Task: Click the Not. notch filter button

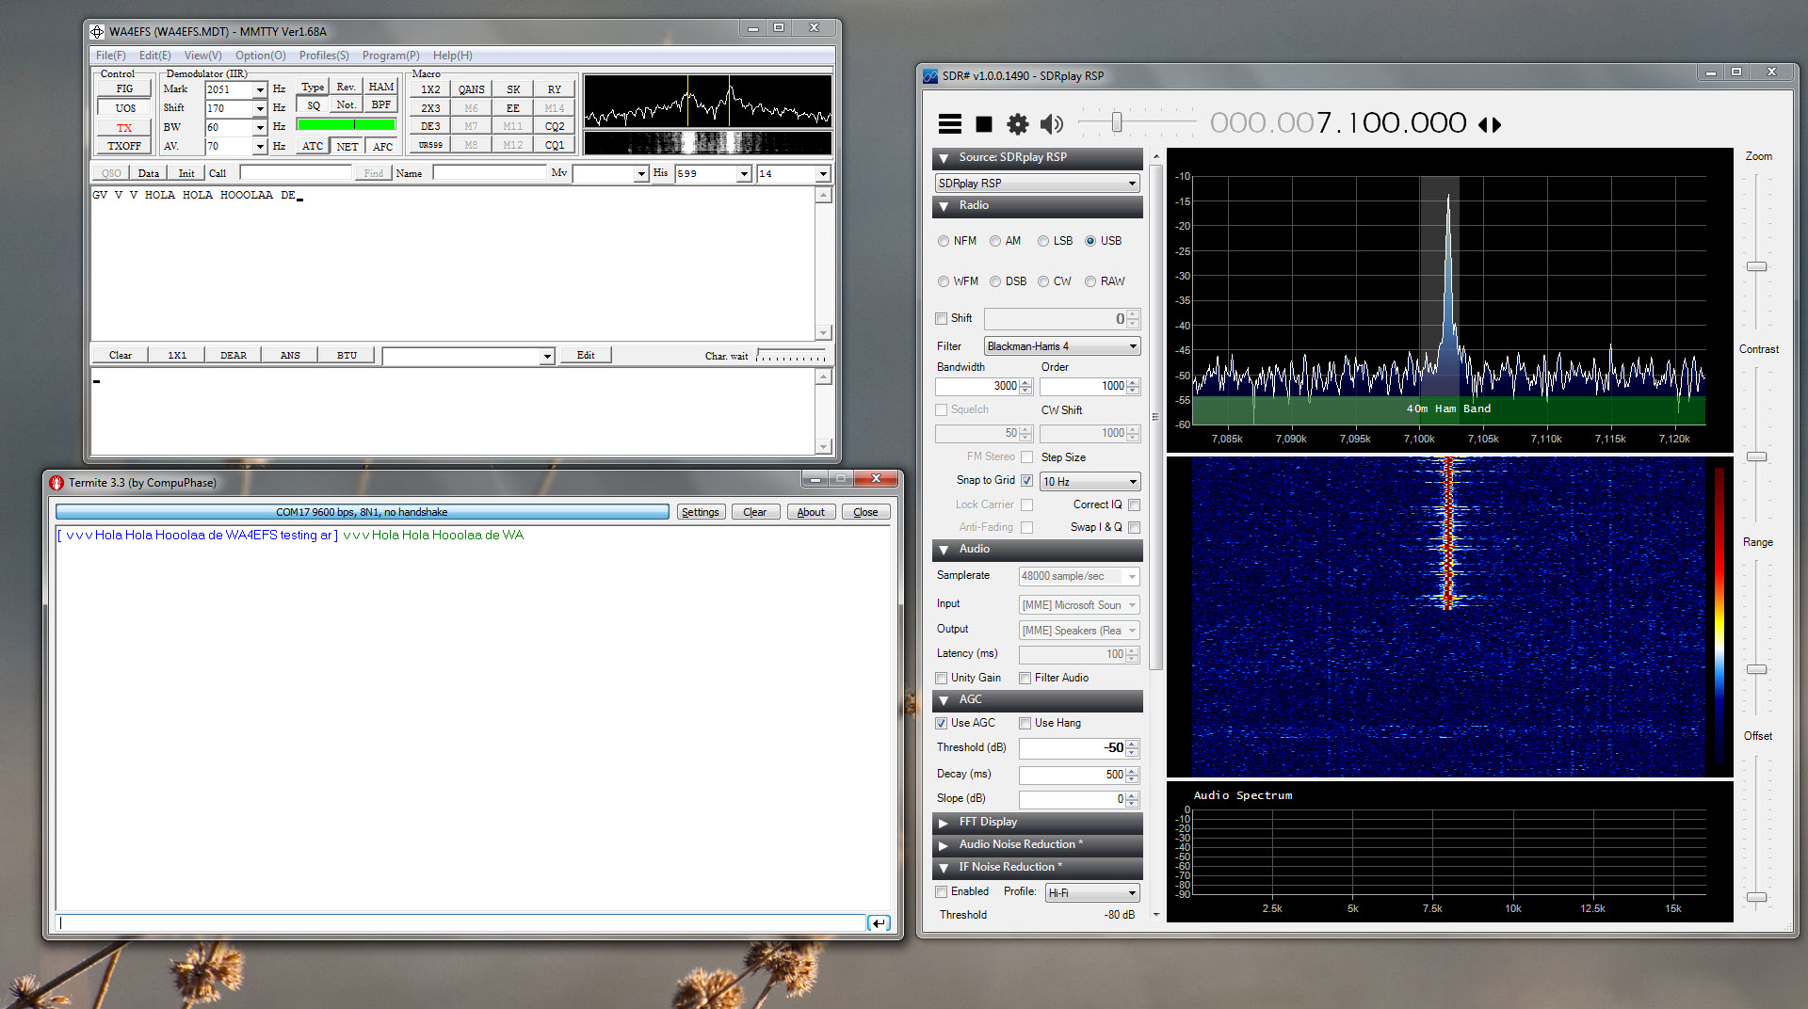Action: click(x=346, y=104)
